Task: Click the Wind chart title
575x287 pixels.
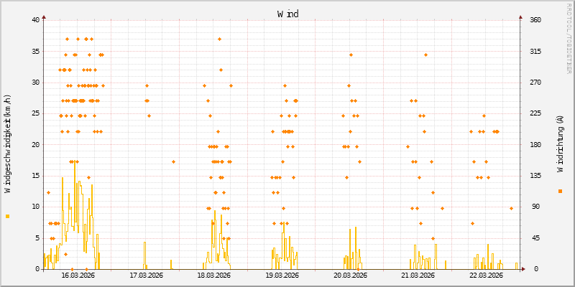Action: [288, 14]
